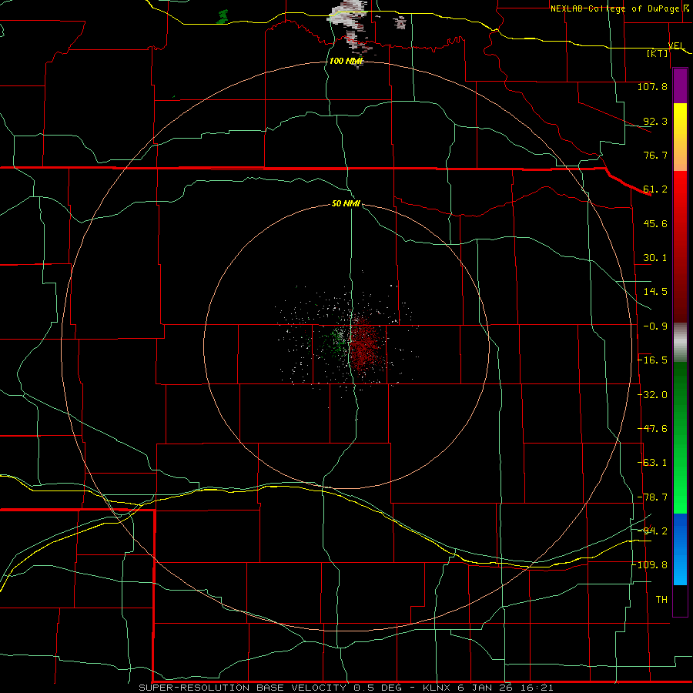Click the -63.1 velocity scale value
Screen dimensions: 693x693
point(653,463)
